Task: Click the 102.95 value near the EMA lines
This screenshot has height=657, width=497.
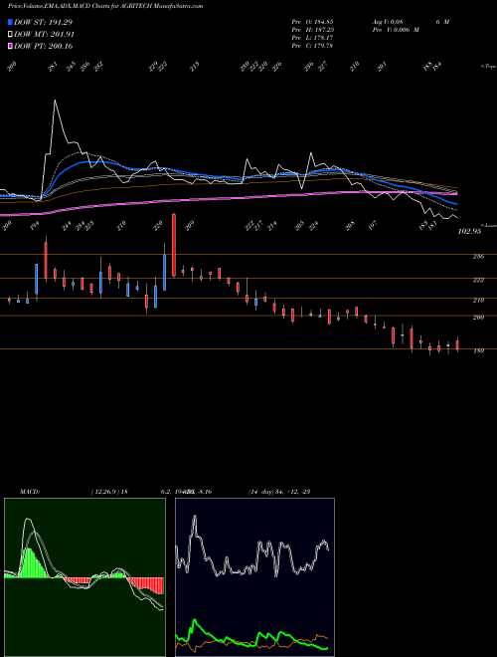Action: (469, 231)
